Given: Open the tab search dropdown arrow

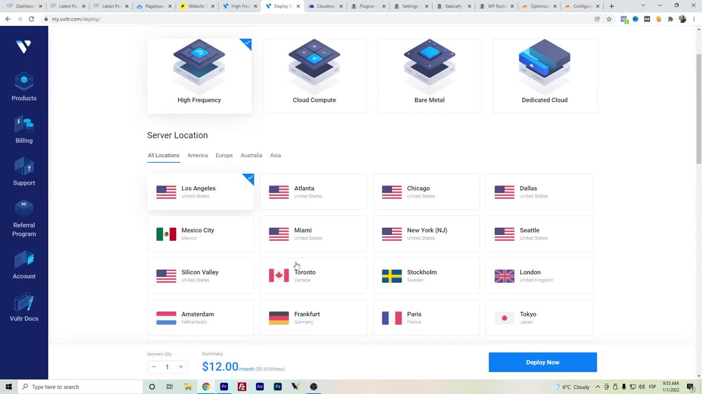Looking at the screenshot, I should point(643,5).
